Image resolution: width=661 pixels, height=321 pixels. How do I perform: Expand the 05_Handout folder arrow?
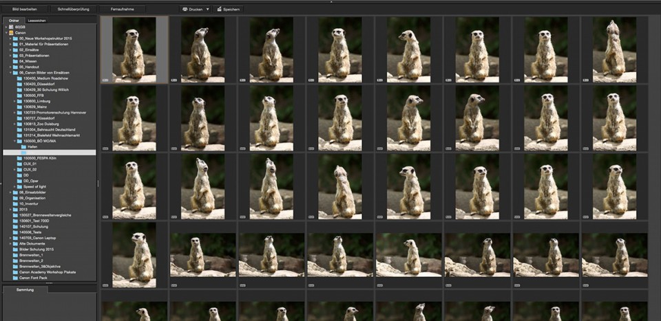pyautogui.click(x=10, y=67)
